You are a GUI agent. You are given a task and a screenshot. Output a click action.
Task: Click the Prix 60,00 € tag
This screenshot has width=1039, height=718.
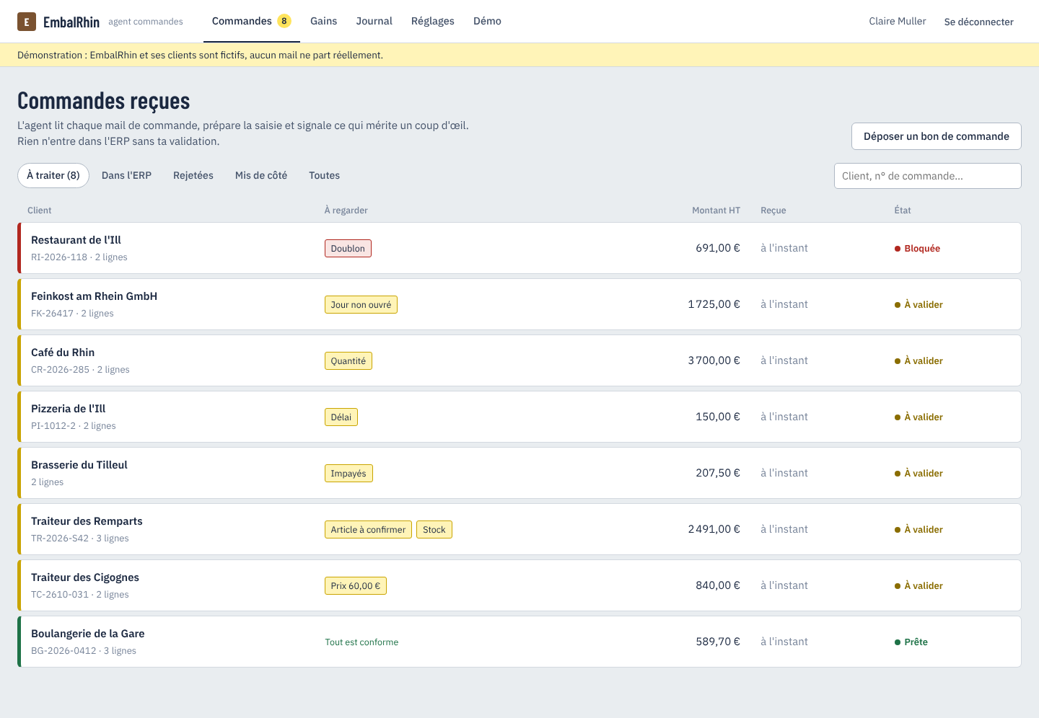pyautogui.click(x=356, y=586)
